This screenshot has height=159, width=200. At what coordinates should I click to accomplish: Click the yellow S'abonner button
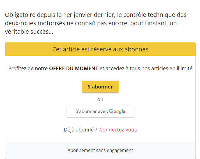coord(100,87)
